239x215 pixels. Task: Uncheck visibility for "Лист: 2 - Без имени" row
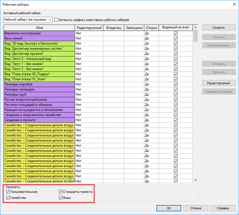coord(176,69)
